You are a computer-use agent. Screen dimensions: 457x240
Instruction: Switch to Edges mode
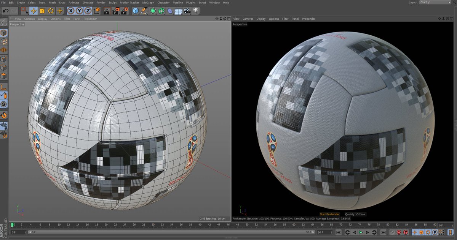click(4, 68)
